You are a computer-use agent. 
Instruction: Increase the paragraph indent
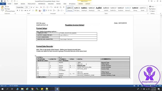pos(57,7)
